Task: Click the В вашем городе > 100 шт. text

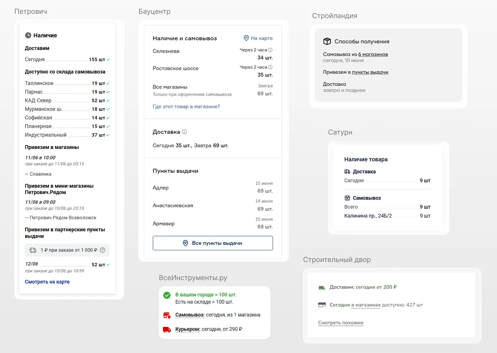Action: coord(206,295)
